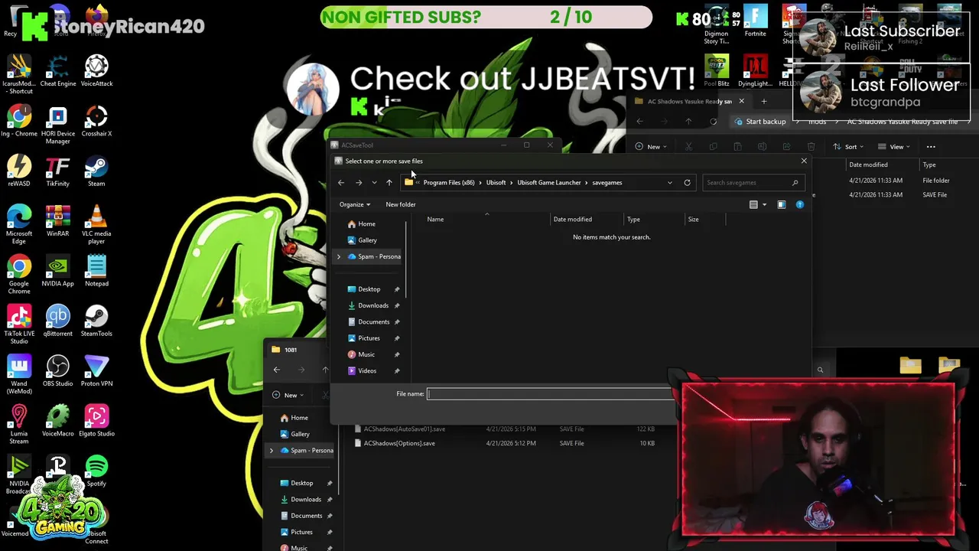Open VoiceMacro desktop icon
The width and height of the screenshot is (979, 551).
(x=58, y=421)
